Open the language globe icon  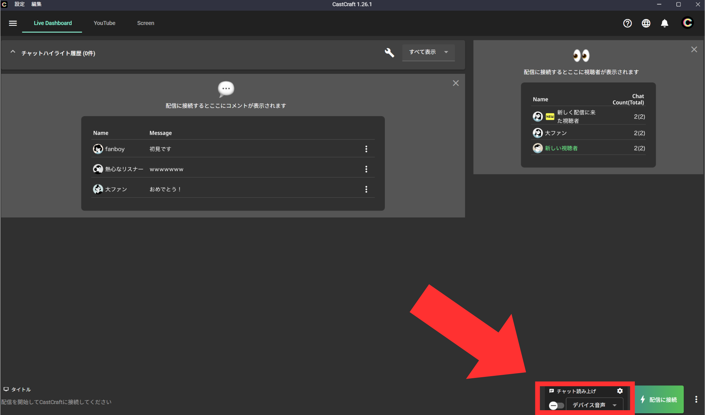tap(646, 23)
